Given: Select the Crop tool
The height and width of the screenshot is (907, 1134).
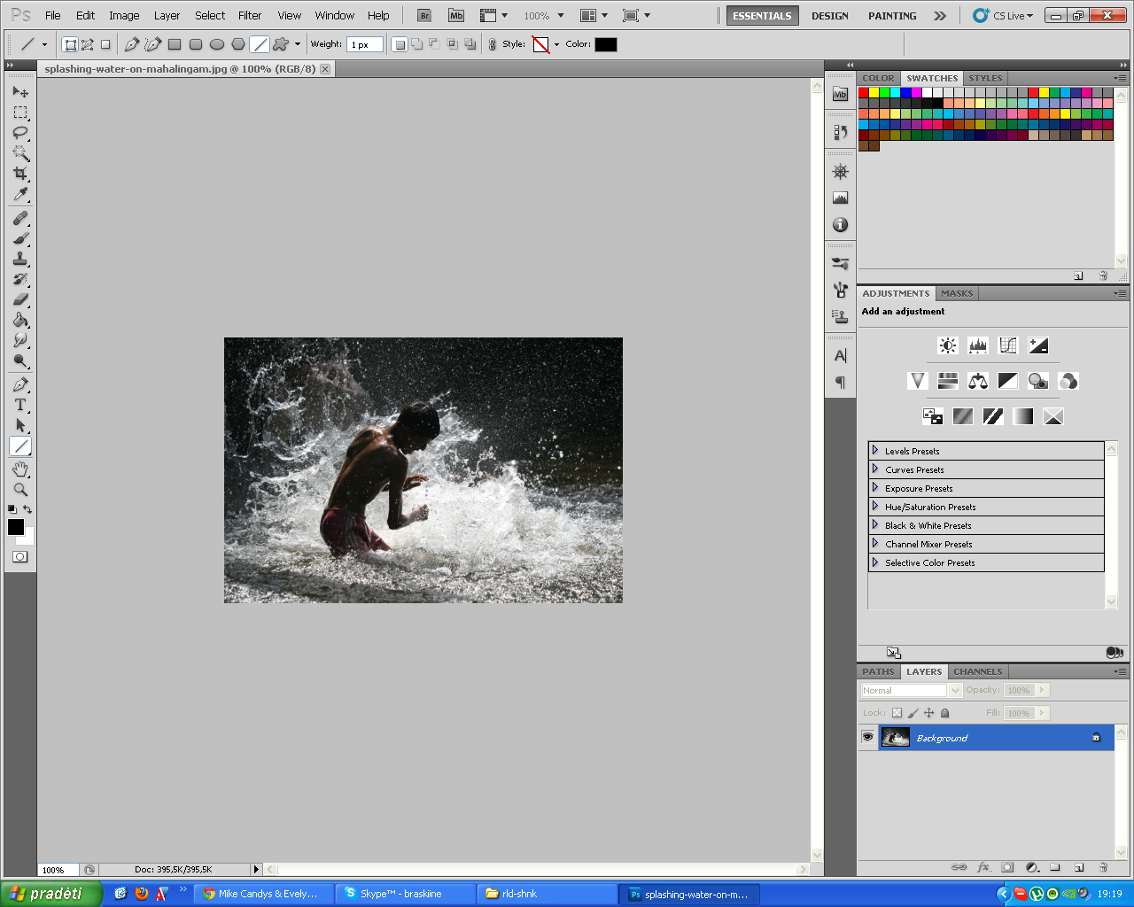Looking at the screenshot, I should (20, 174).
